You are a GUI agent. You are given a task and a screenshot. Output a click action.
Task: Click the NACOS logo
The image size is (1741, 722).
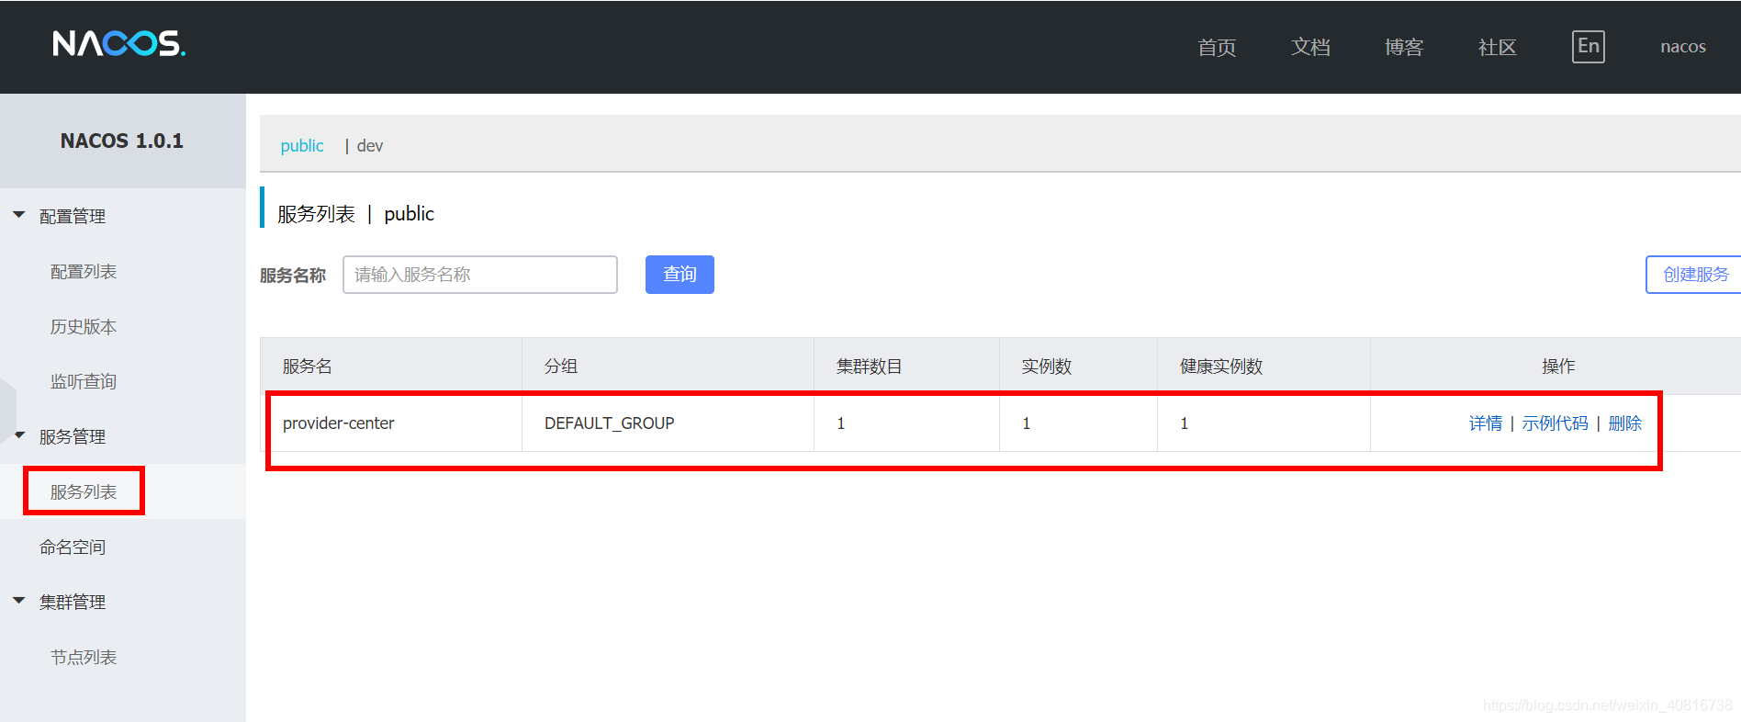coord(119,43)
